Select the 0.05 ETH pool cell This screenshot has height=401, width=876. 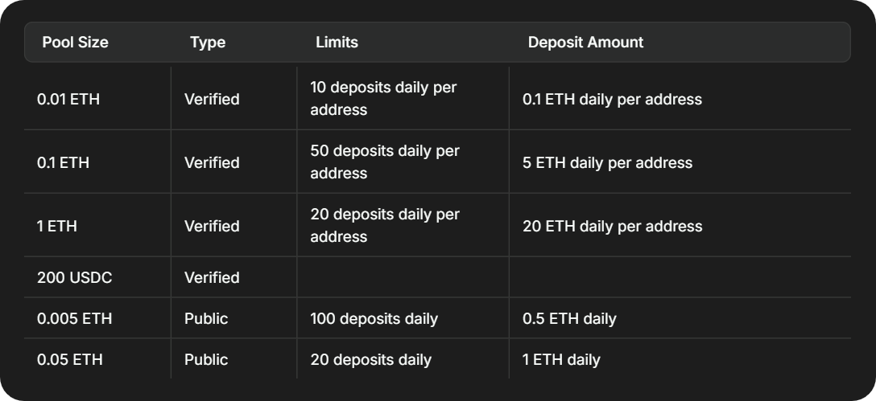tap(70, 359)
